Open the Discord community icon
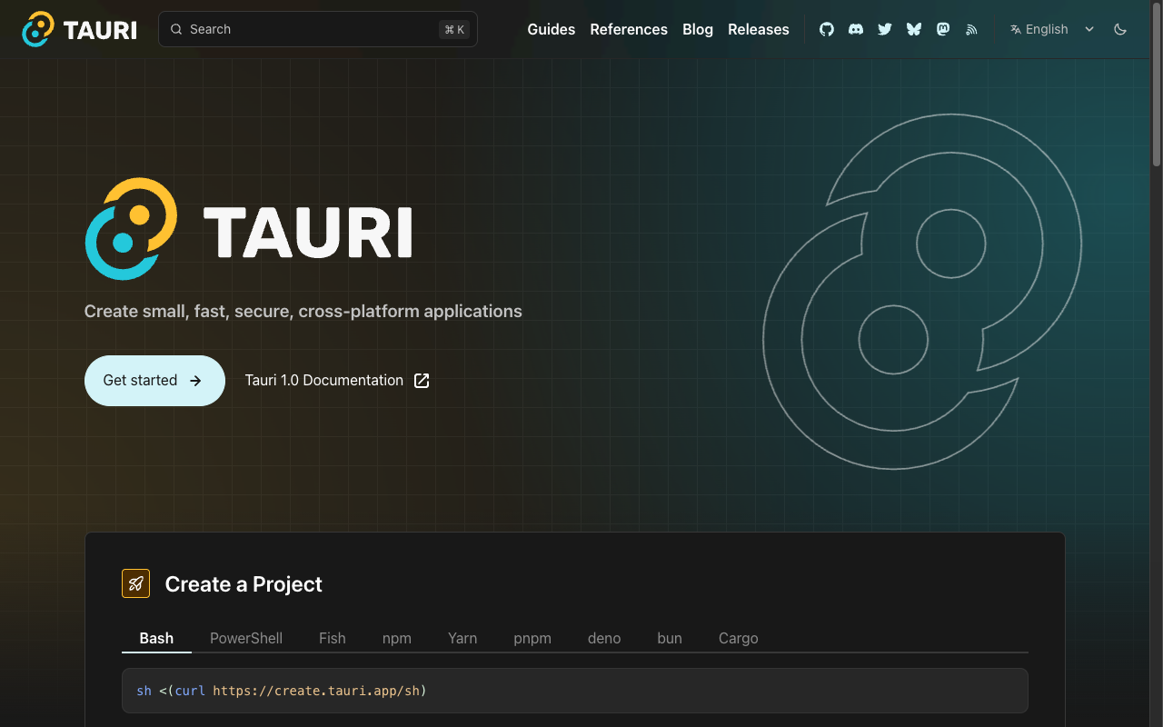The height and width of the screenshot is (727, 1163). coord(855,29)
